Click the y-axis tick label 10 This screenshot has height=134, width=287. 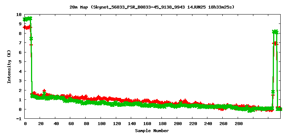19,15
